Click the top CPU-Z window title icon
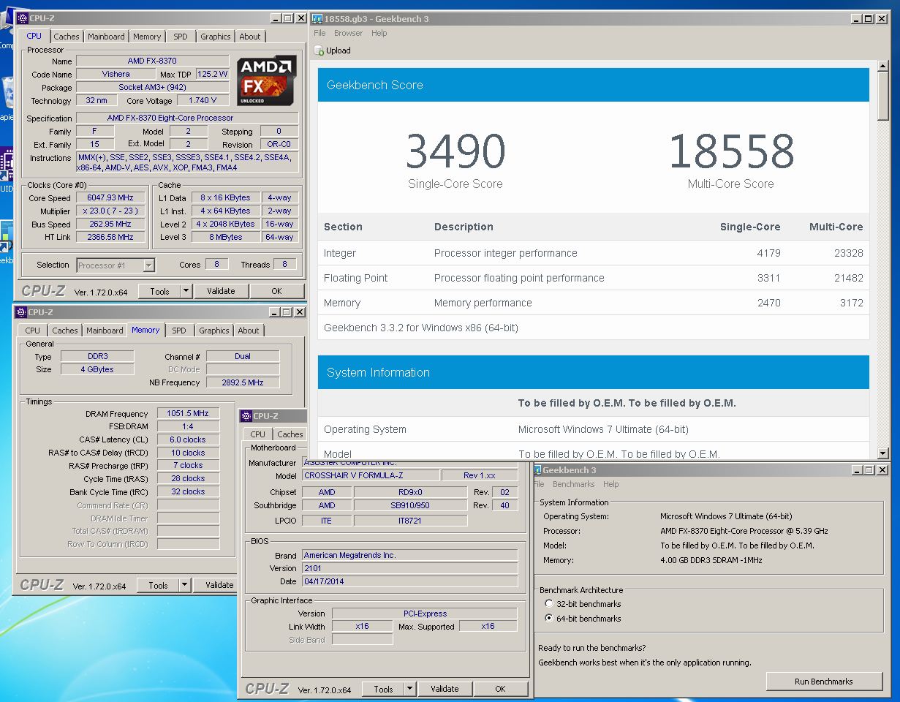Screen dimensions: 900x702 point(23,18)
